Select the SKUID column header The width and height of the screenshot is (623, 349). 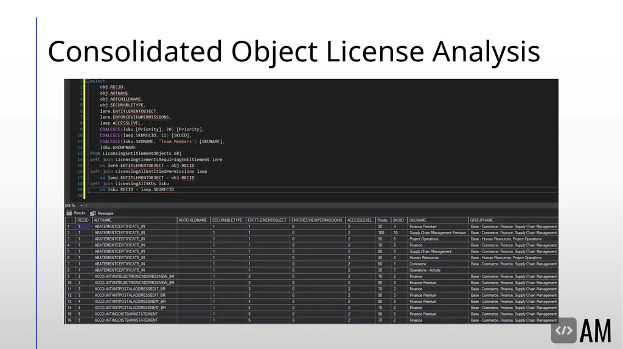[399, 220]
